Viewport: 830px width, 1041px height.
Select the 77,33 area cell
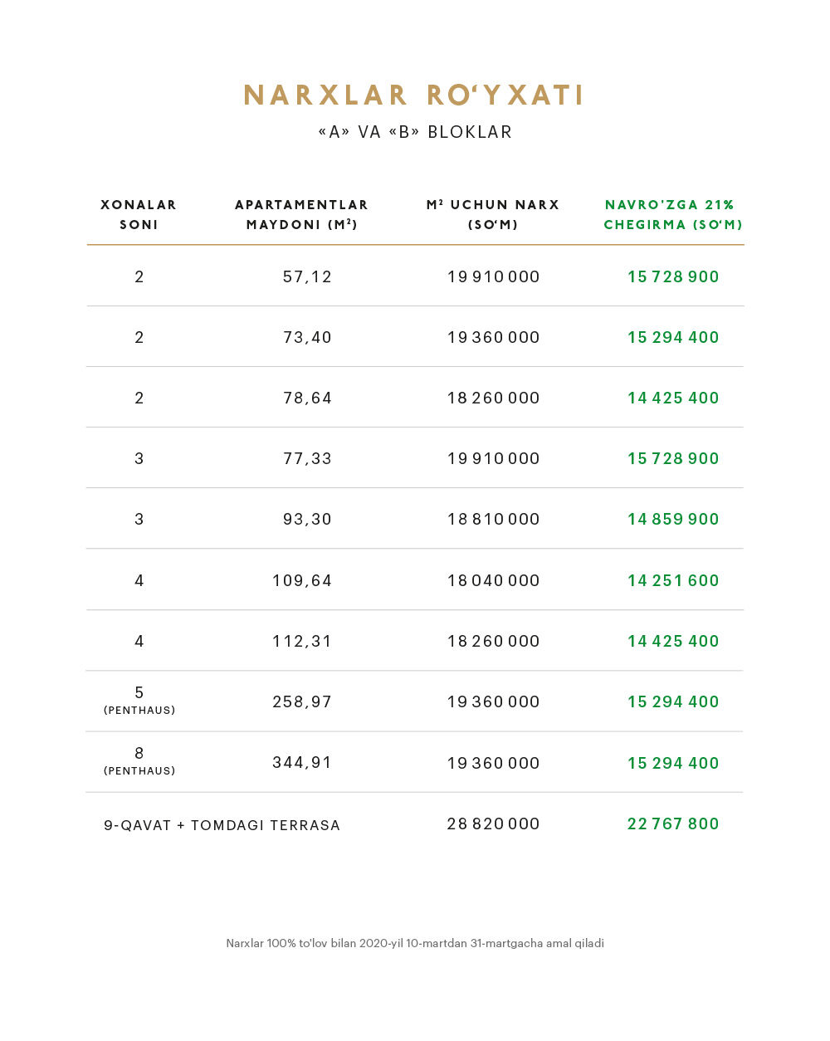pyautogui.click(x=307, y=458)
